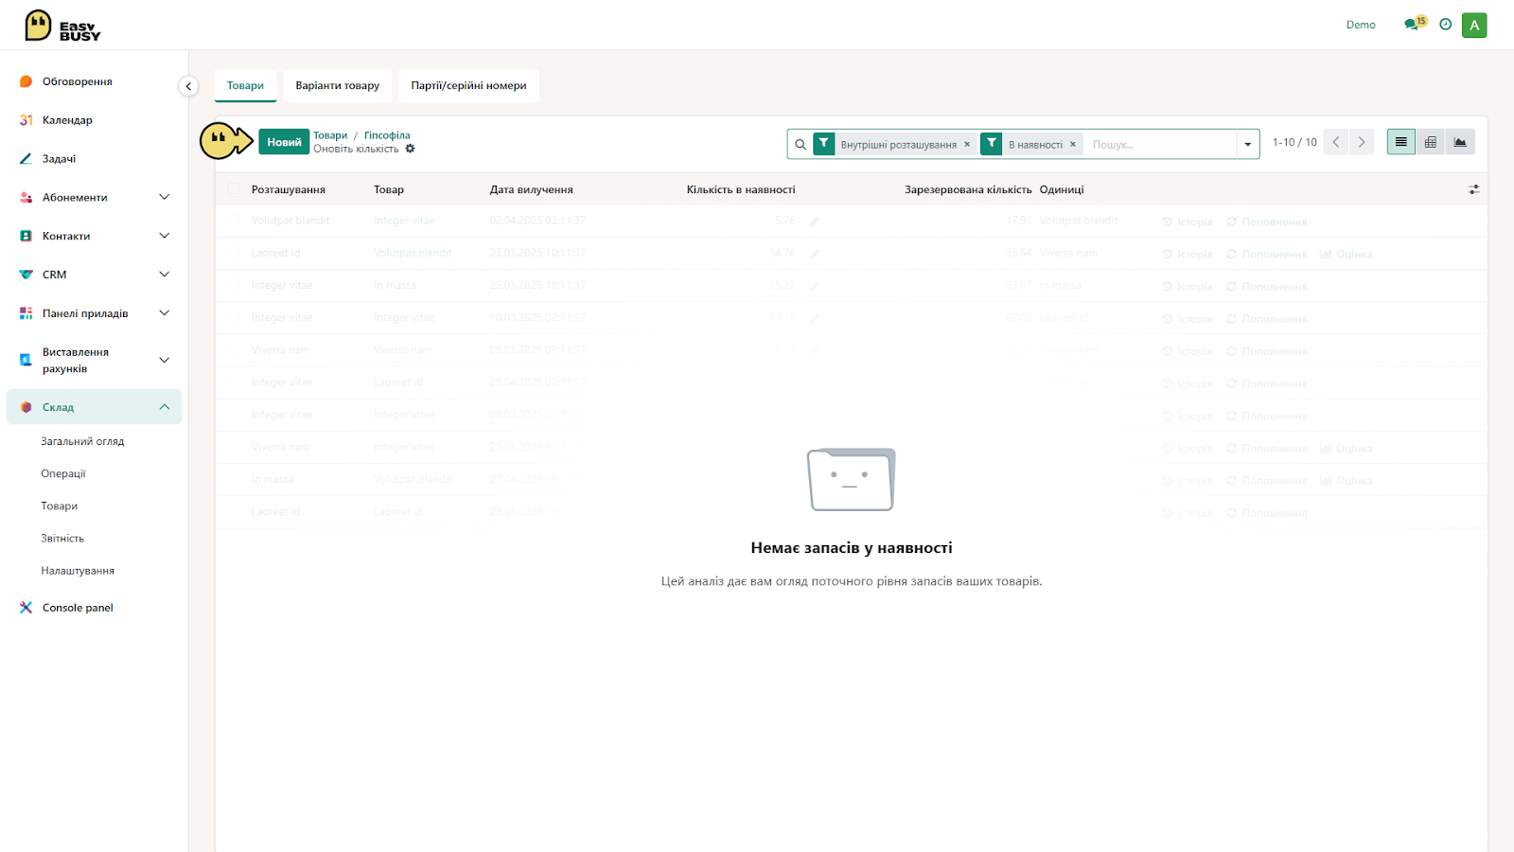Expand the CRM menu
This screenshot has height=852, width=1514.
[165, 275]
